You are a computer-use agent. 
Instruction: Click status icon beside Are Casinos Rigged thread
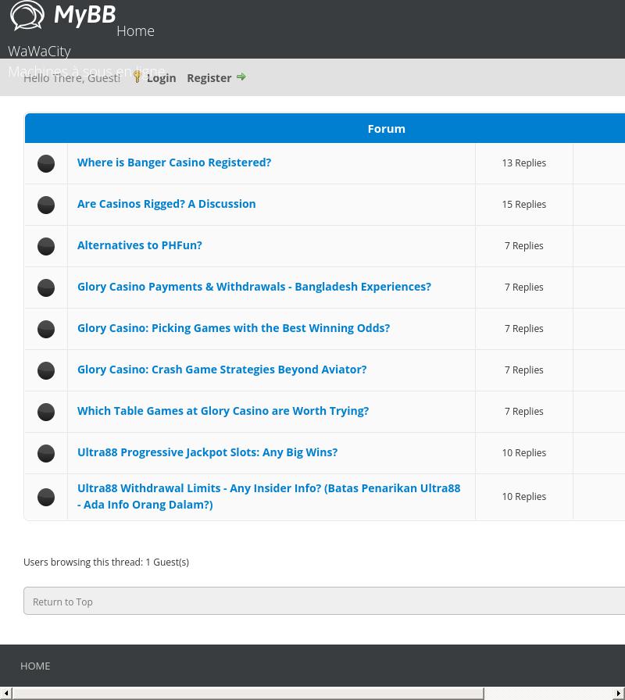tap(46, 205)
